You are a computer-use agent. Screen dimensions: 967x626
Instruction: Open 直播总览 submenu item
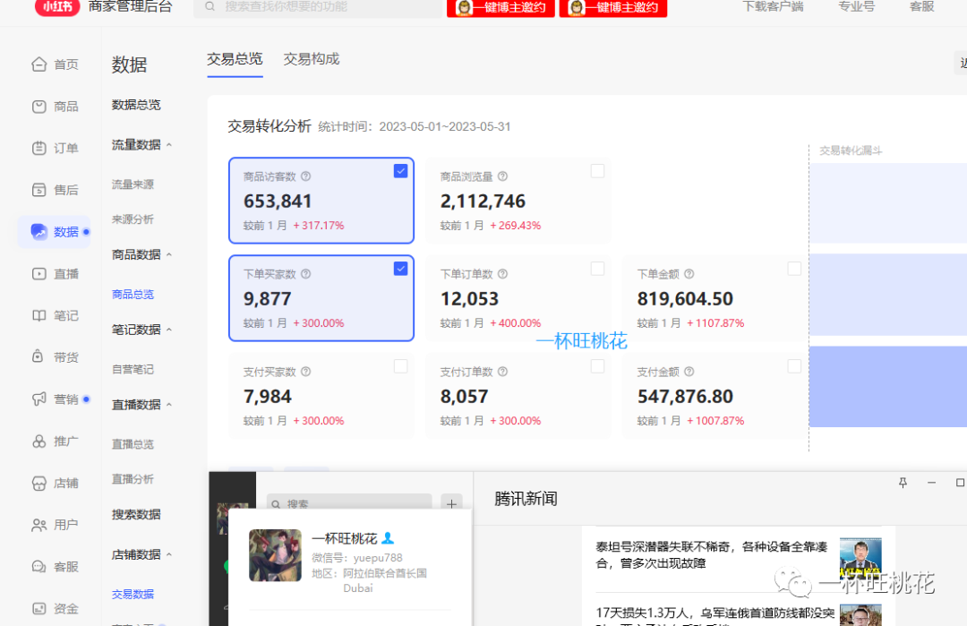pos(133,445)
